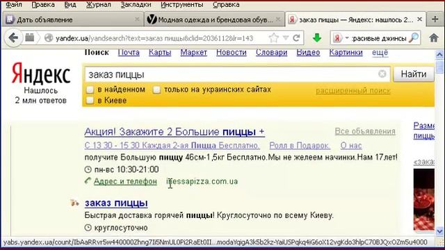
Task: Open search engine selector dropdown
Action: point(347,38)
